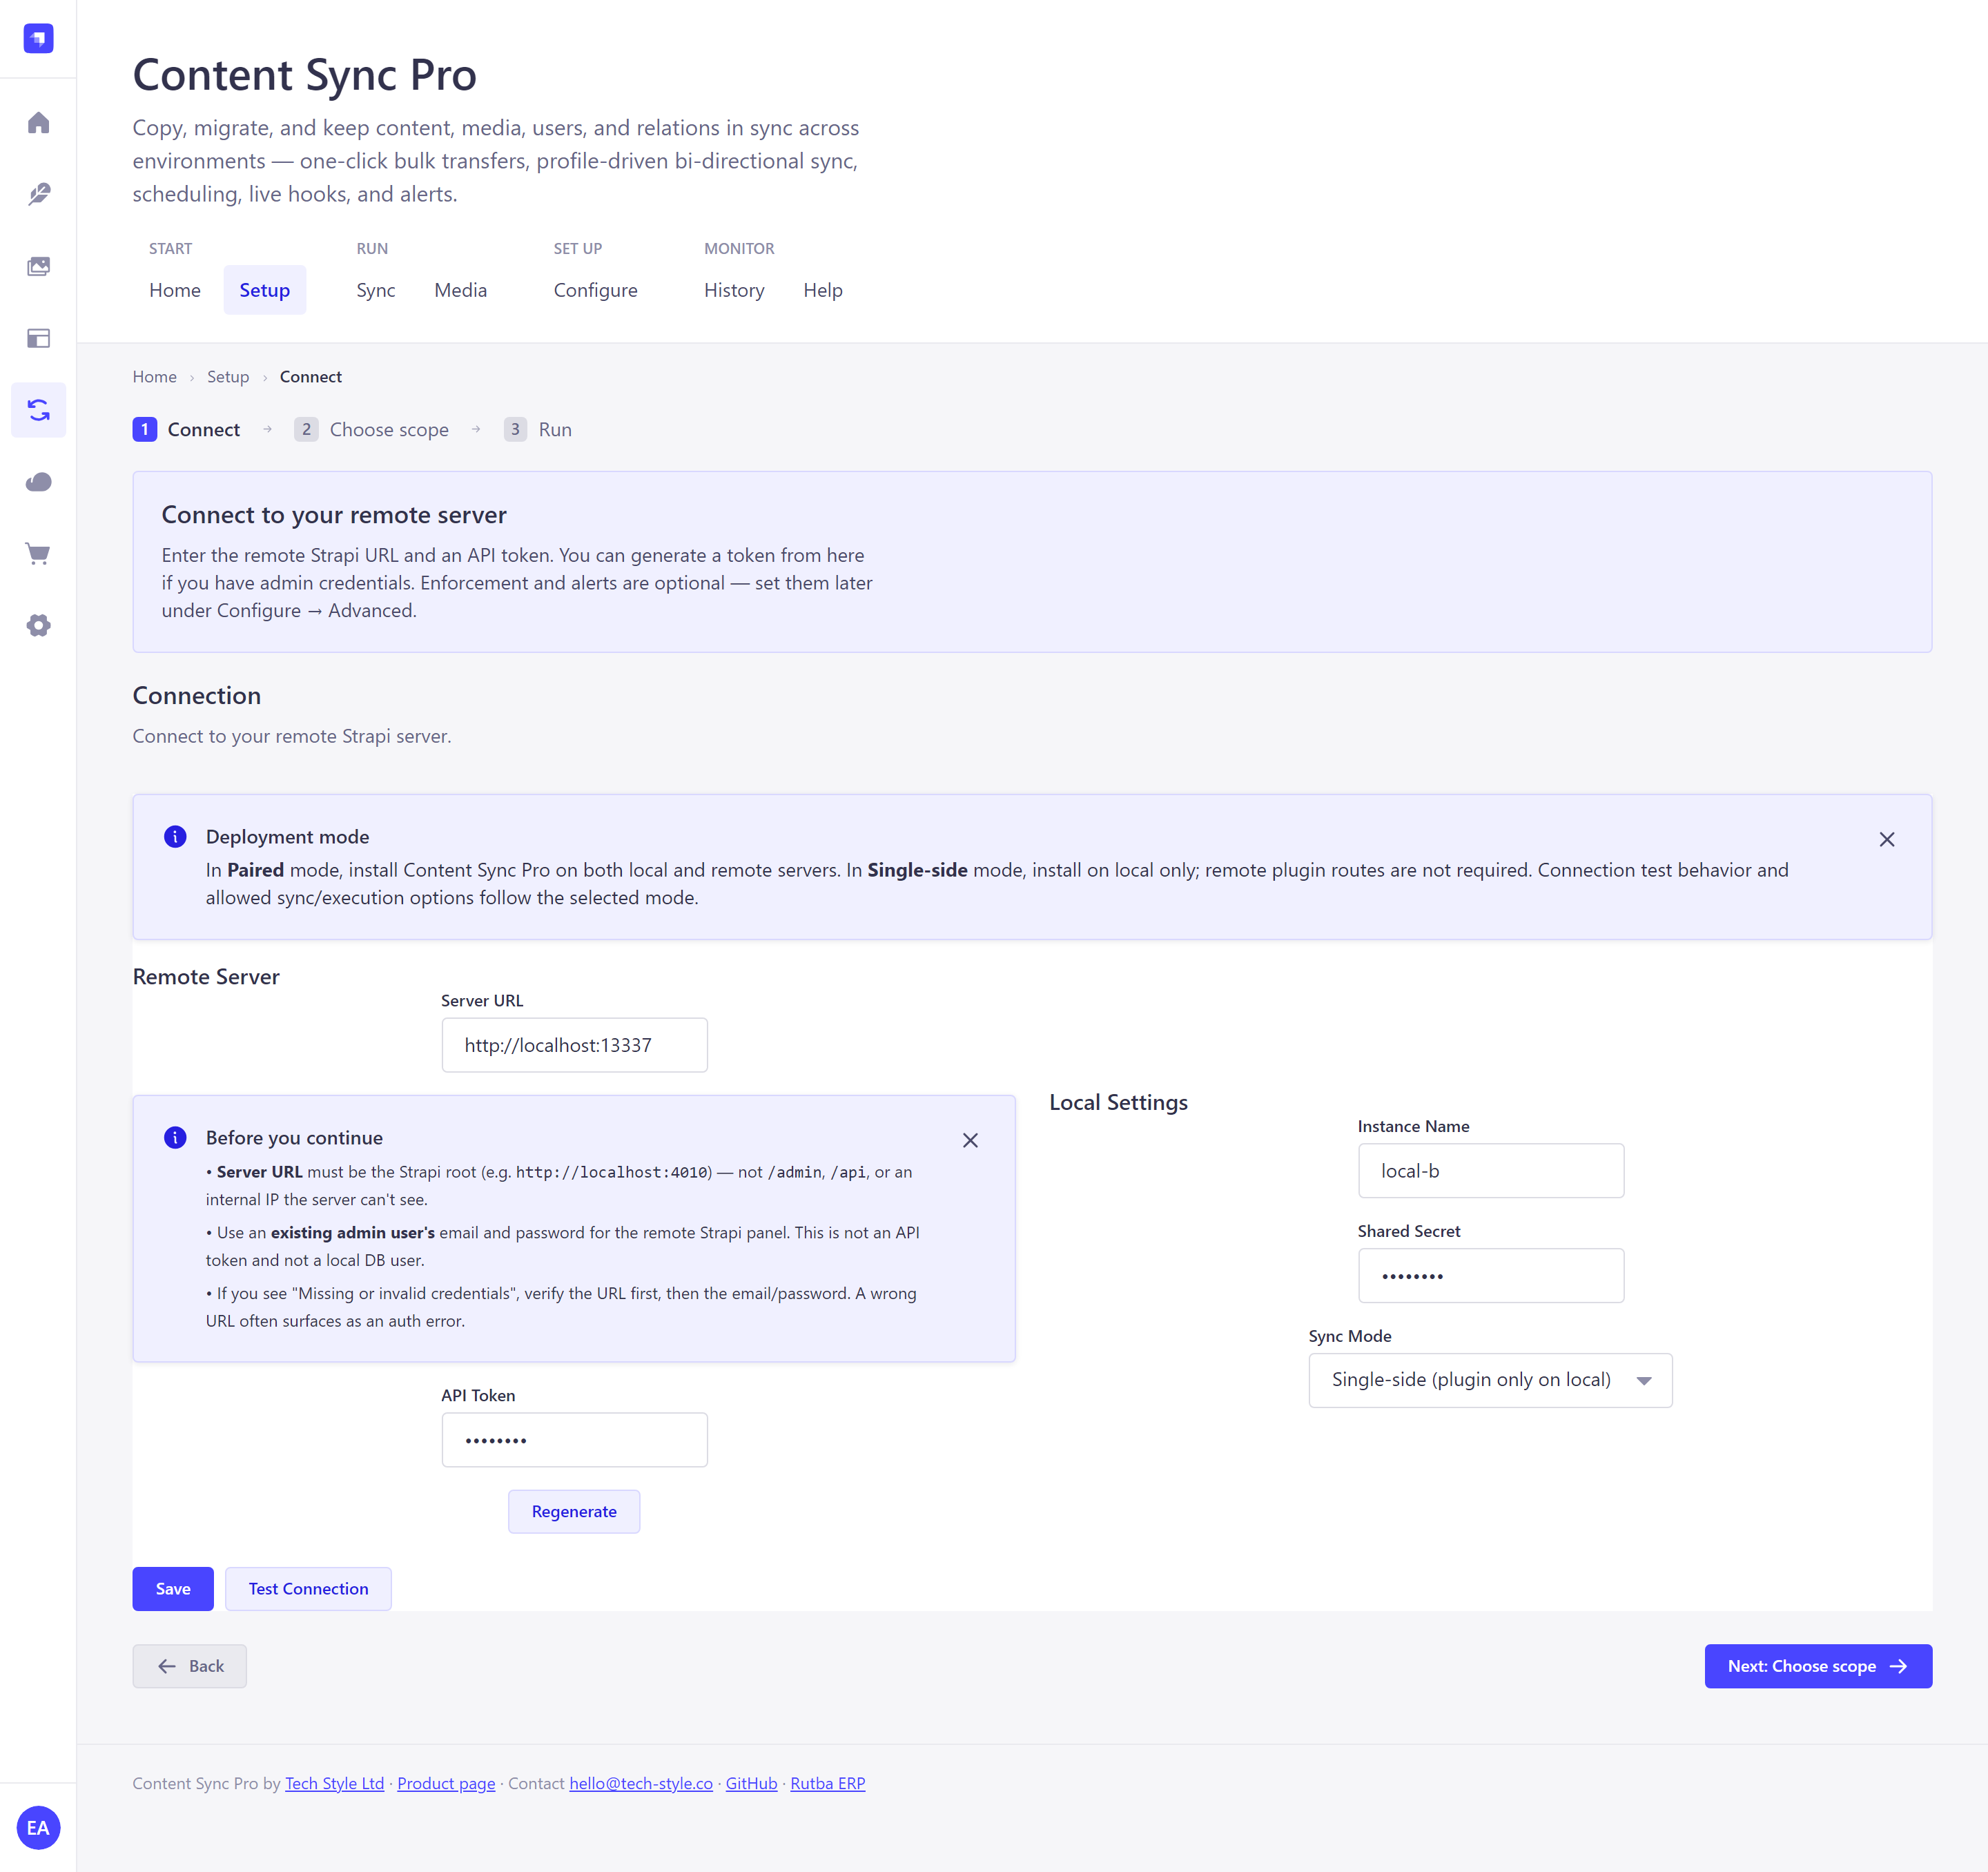Viewport: 1988px width, 1872px height.
Task: Open the Home icon in sidebar
Action: pos(38,123)
